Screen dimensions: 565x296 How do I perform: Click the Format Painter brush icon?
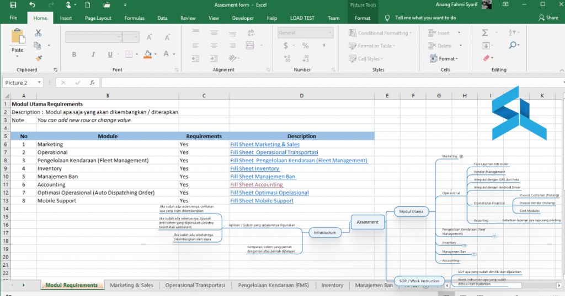[x=39, y=58]
